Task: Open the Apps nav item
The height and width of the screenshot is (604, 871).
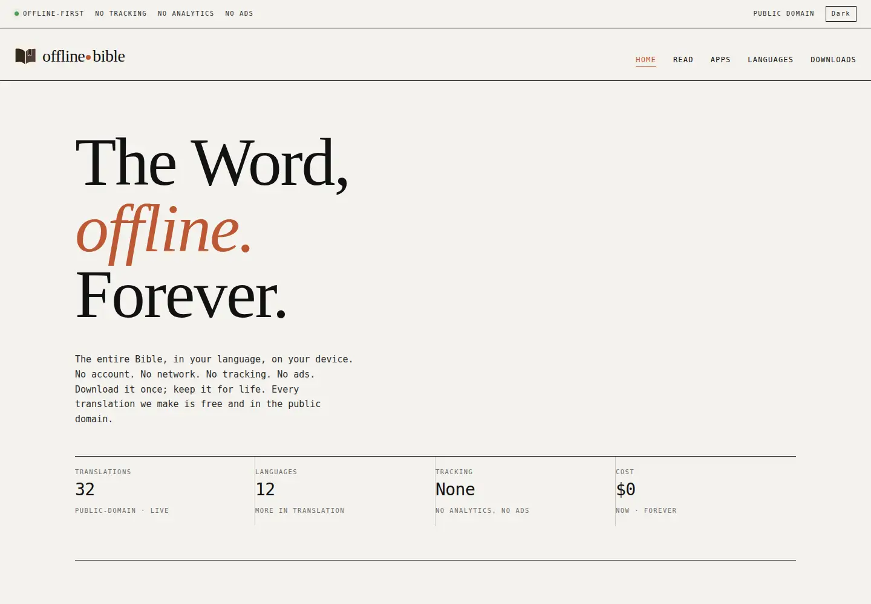Action: [720, 60]
